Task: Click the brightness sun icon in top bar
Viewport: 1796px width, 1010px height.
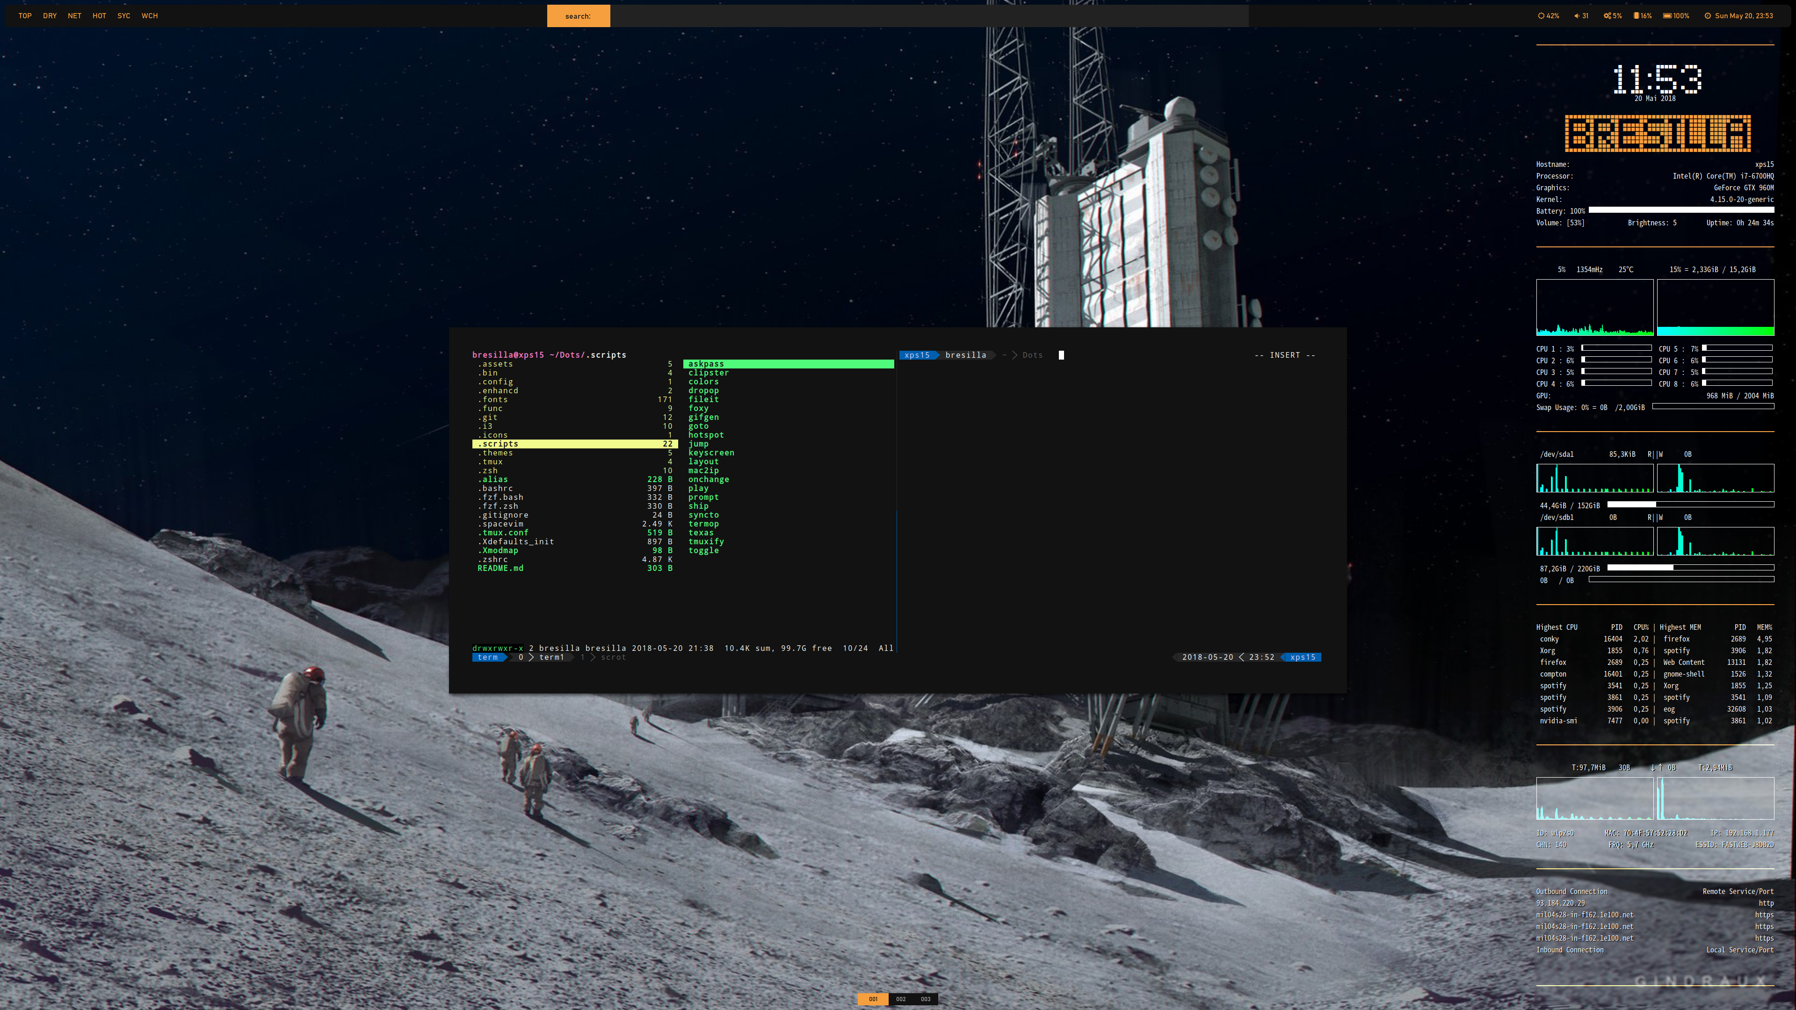Action: [1541, 16]
